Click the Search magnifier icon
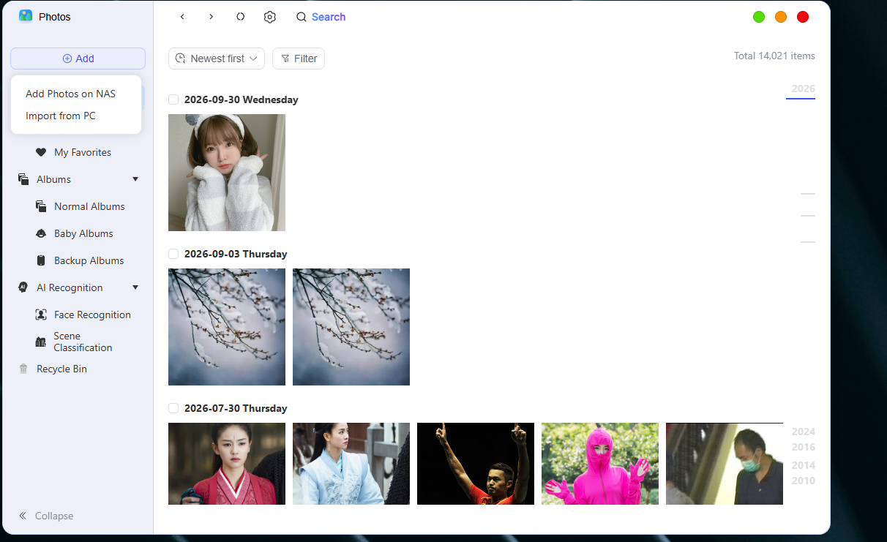Image resolution: width=887 pixels, height=542 pixels. pyautogui.click(x=302, y=17)
